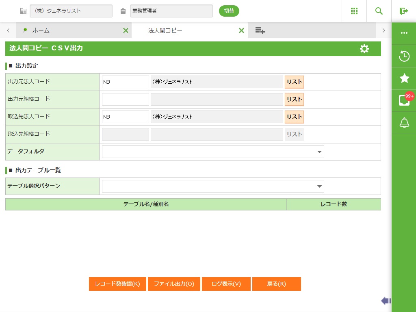This screenshot has height=312, width=416.
Task: Click the add new tab icon
Action: (x=260, y=30)
